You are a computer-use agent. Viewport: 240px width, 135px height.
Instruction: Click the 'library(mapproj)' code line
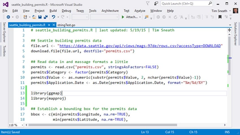click(48, 98)
